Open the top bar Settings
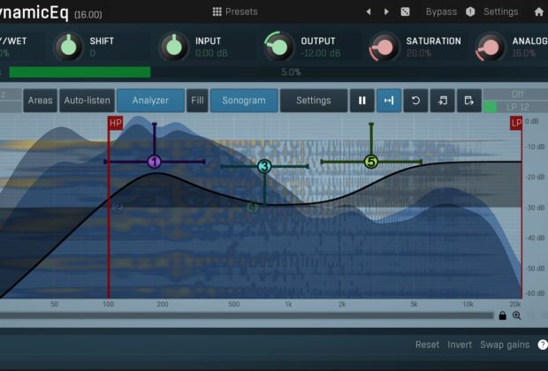The height and width of the screenshot is (371, 548). coord(500,11)
